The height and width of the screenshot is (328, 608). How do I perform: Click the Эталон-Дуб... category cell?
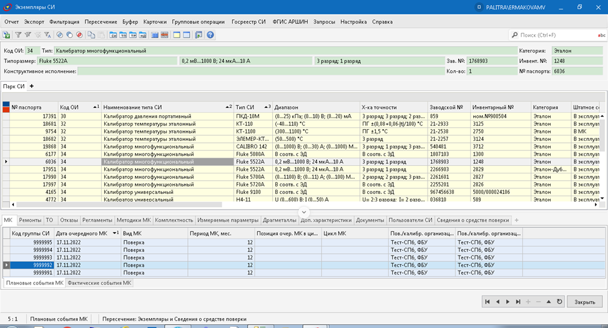point(551,169)
